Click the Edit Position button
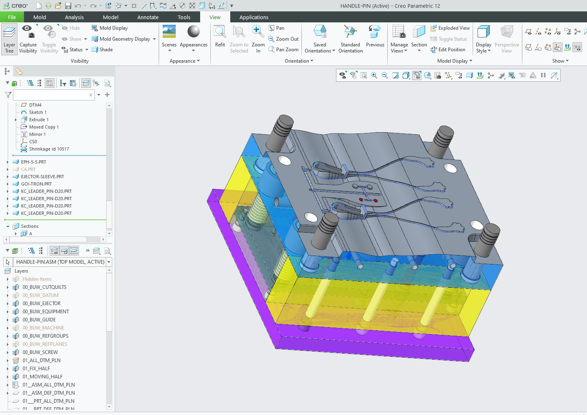Viewport: 587px width, 415px height. pos(448,50)
